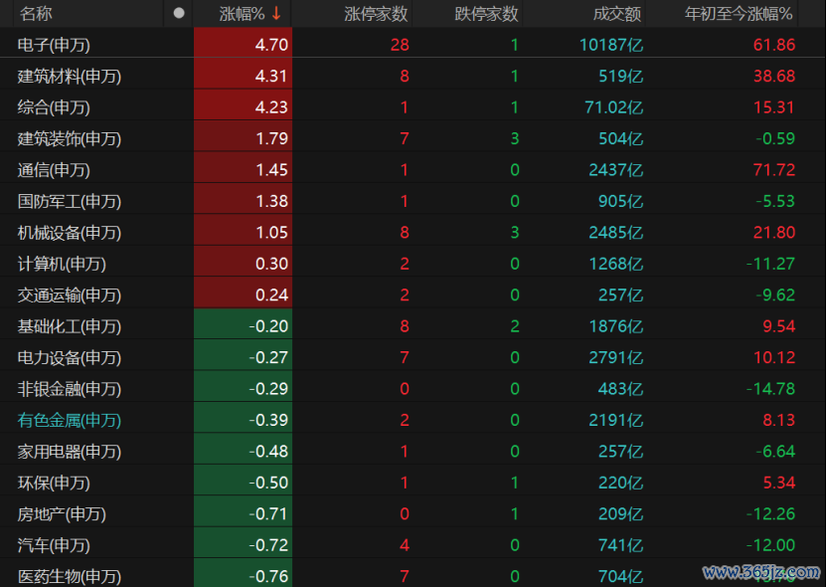Image resolution: width=826 pixels, height=587 pixels.
Task: Click the 年初至今涨幅% column header
Action: (739, 14)
